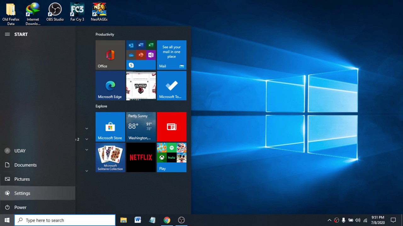
Task: Select Internet Download Manager desktop shortcut
Action: click(x=33, y=14)
